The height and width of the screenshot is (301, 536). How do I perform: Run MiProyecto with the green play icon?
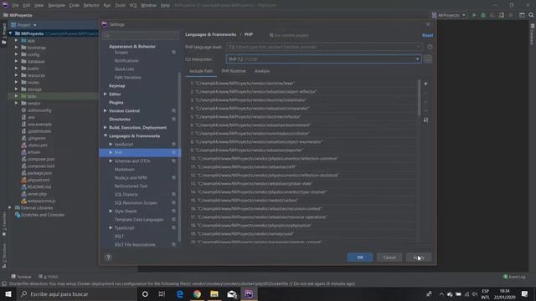(x=474, y=15)
